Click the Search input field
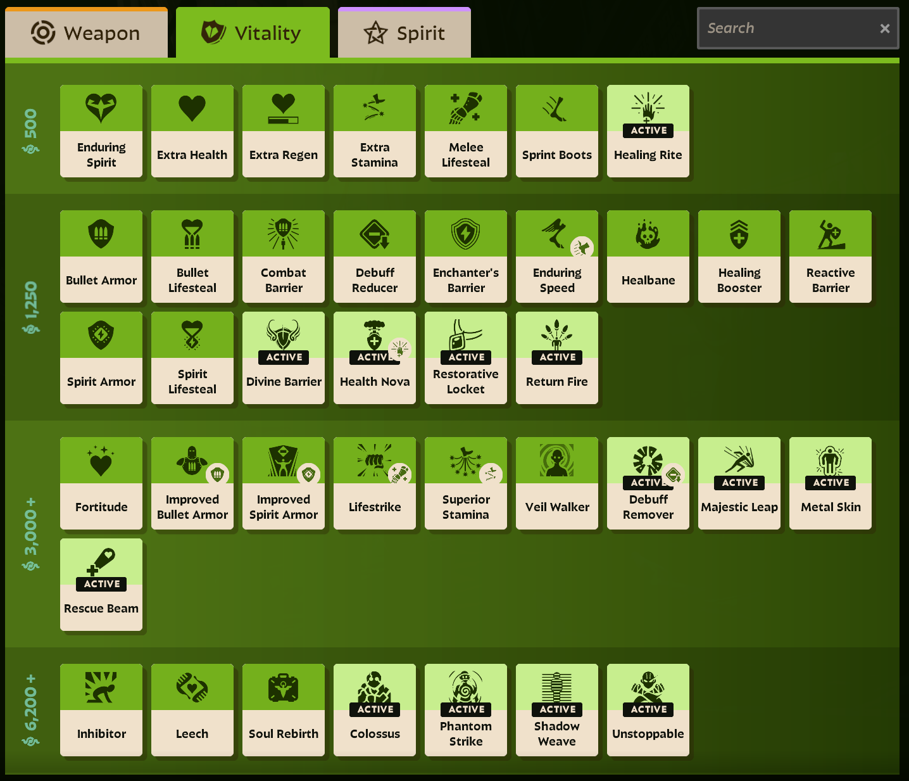909x781 pixels. pos(788,29)
